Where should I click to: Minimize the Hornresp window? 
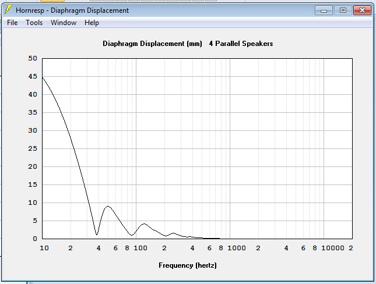click(x=324, y=10)
